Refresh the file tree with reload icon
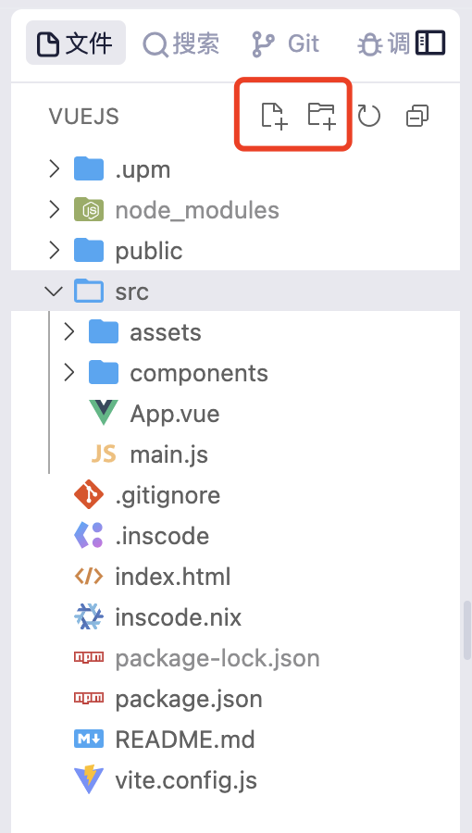Image resolution: width=472 pixels, height=833 pixels. pyautogui.click(x=369, y=116)
